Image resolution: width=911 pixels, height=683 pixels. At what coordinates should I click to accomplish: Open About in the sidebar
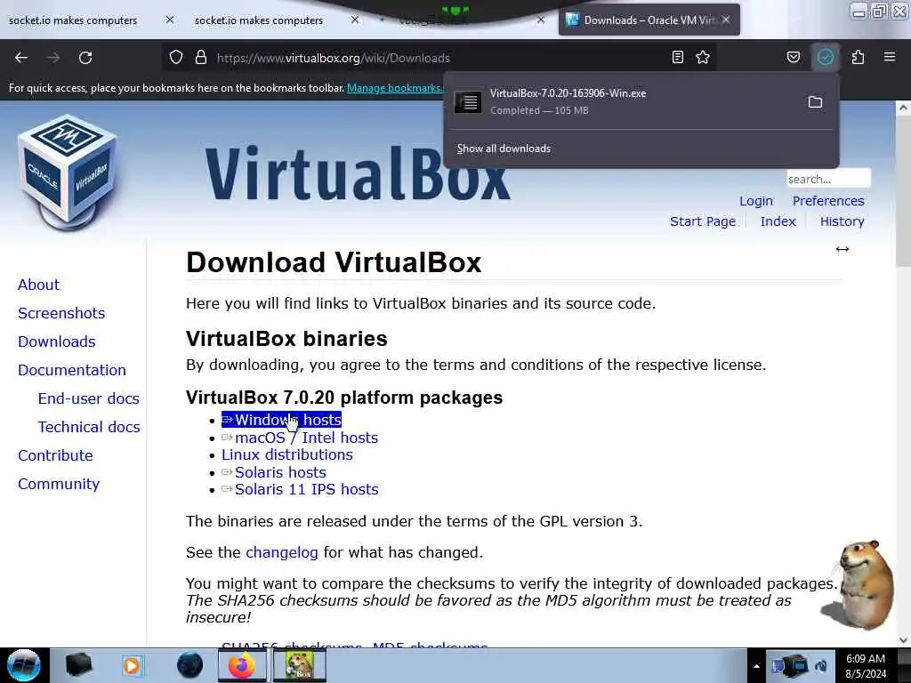(39, 285)
